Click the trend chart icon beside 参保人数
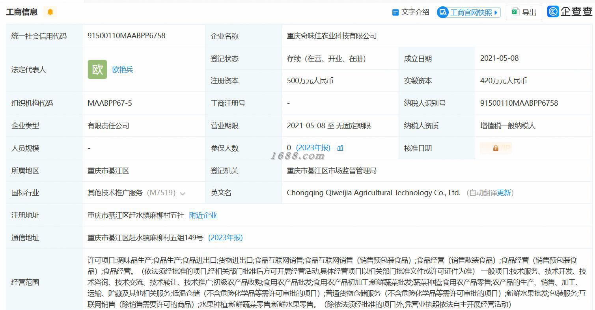The width and height of the screenshot is (595, 310). point(340,148)
